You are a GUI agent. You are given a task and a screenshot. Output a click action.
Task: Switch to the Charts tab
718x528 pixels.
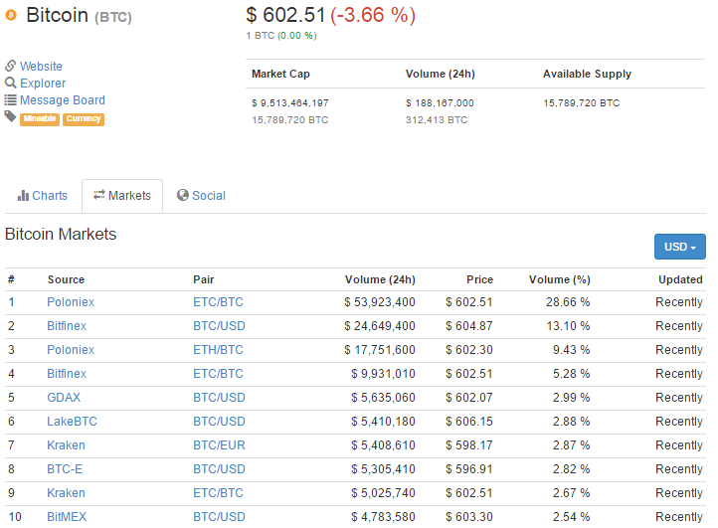click(x=43, y=196)
